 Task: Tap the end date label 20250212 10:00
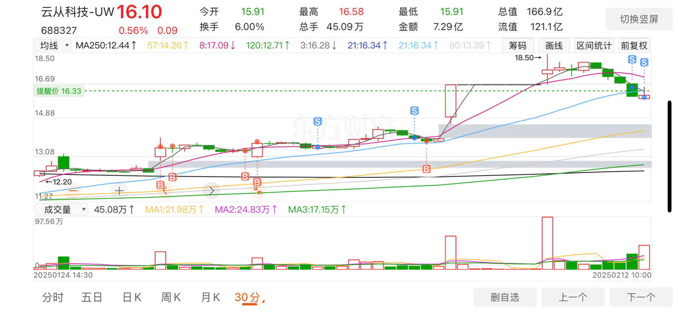click(622, 275)
